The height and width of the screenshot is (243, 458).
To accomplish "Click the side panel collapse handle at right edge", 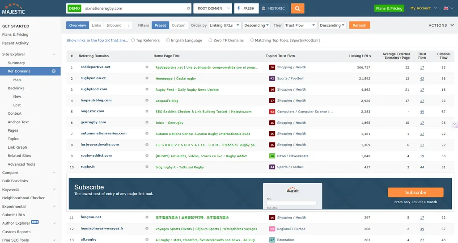I will (x=454, y=124).
